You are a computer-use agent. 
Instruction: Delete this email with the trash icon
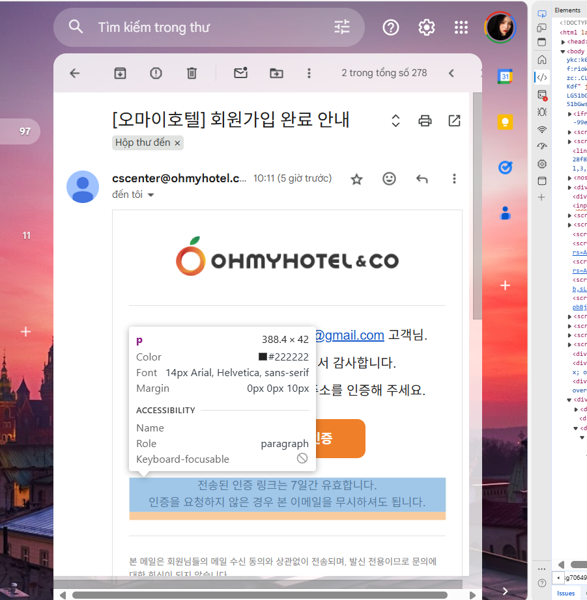click(x=192, y=73)
